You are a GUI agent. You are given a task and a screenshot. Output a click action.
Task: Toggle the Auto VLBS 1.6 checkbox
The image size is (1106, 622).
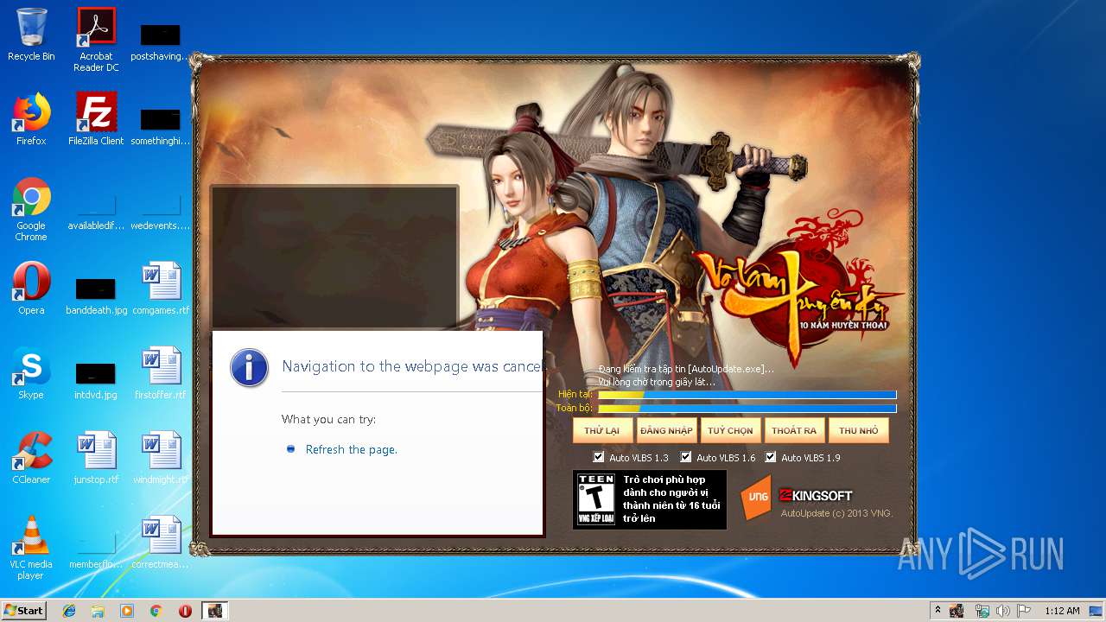pyautogui.click(x=686, y=457)
